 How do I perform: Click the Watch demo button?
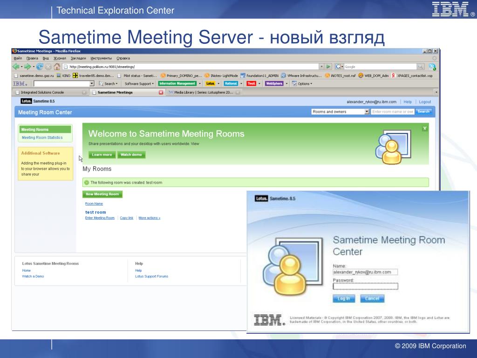click(x=131, y=155)
